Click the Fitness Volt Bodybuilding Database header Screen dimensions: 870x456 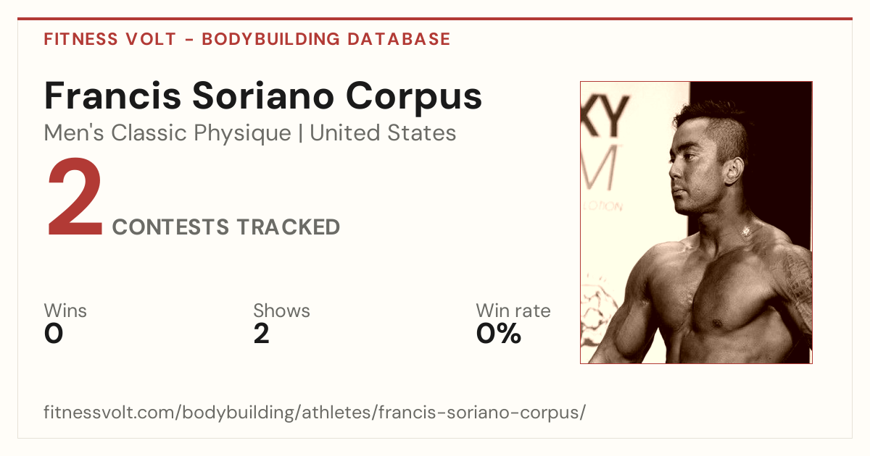coord(247,39)
